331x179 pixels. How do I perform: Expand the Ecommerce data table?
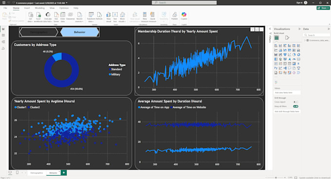305,40
